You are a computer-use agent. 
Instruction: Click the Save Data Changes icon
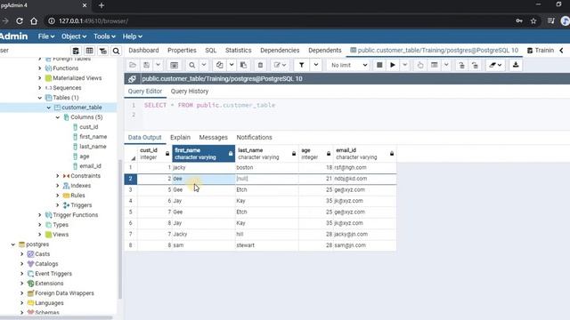pos(175,65)
